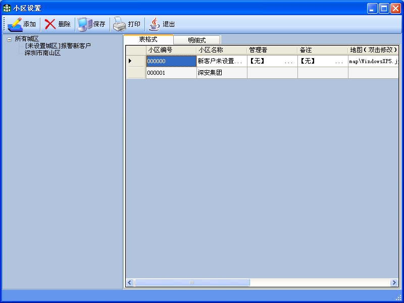Viewport: 404px width, 303px height.
Task: Click the 添加 label text in toolbar
Action: [29, 24]
